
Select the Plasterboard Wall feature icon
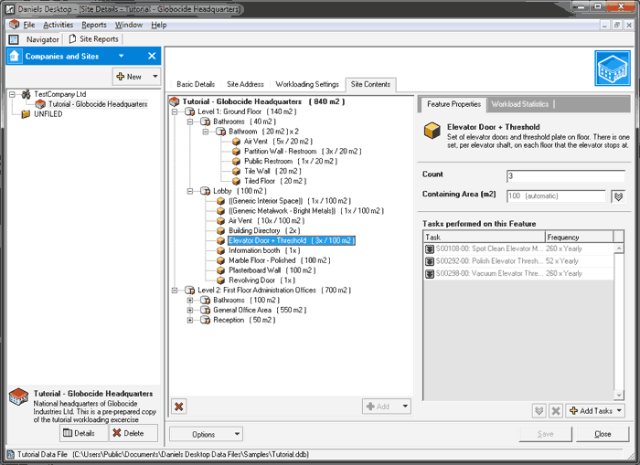tap(221, 270)
